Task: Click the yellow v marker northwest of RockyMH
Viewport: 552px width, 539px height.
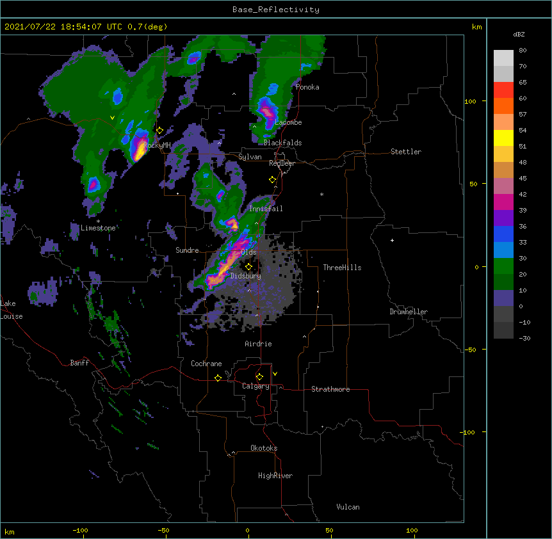Action: pos(112,118)
